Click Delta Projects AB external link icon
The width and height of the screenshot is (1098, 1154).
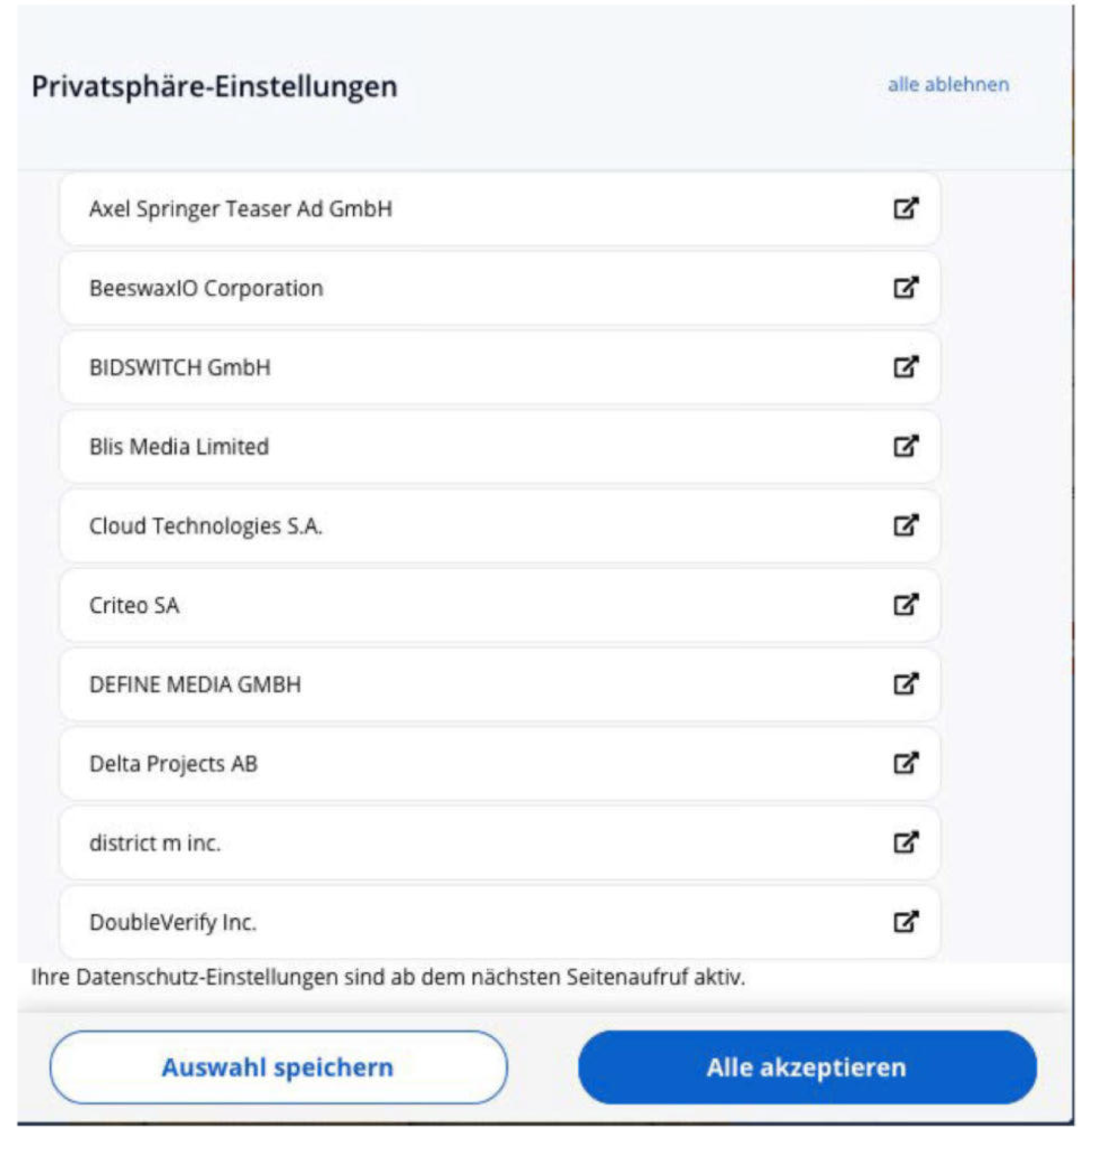tap(905, 764)
